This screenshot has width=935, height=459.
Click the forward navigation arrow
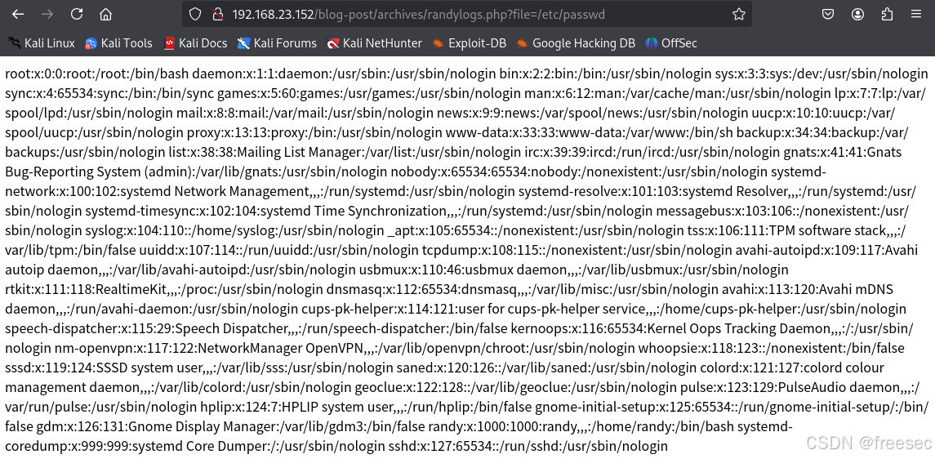click(x=47, y=15)
